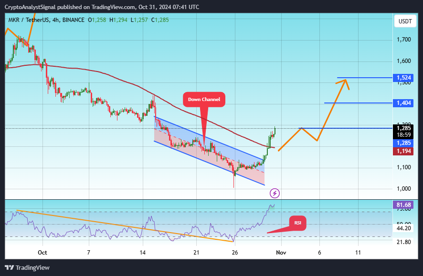Image resolution: width=423 pixels, height=276 pixels.
Task: Click the purple 81.68 RSI value label
Action: point(403,205)
